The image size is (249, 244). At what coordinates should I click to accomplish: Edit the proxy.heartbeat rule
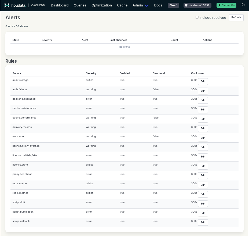click(x=203, y=175)
